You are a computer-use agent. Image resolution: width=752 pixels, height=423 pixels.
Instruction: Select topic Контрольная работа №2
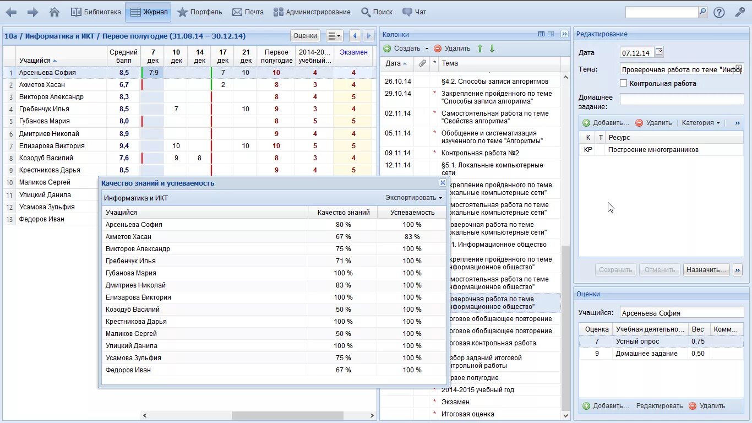pyautogui.click(x=480, y=153)
